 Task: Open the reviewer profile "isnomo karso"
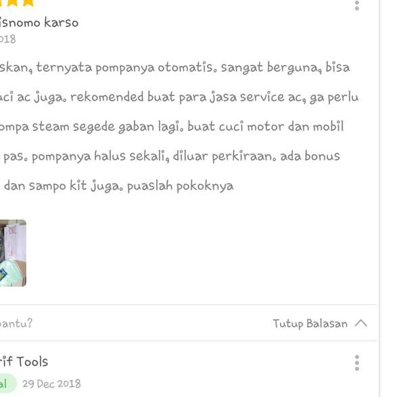click(39, 22)
